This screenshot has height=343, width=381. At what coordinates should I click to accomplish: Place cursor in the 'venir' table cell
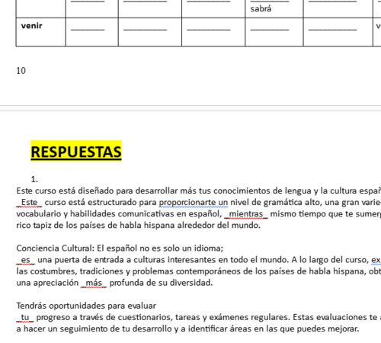tap(40, 32)
